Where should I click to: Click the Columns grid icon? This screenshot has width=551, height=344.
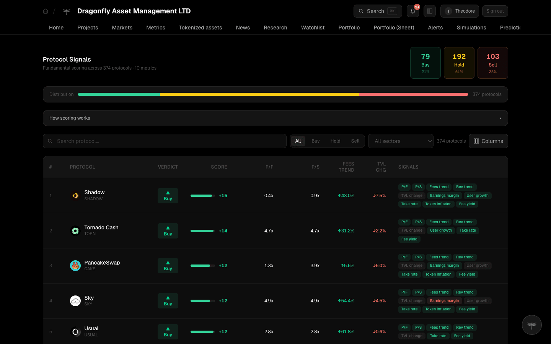tap(476, 141)
